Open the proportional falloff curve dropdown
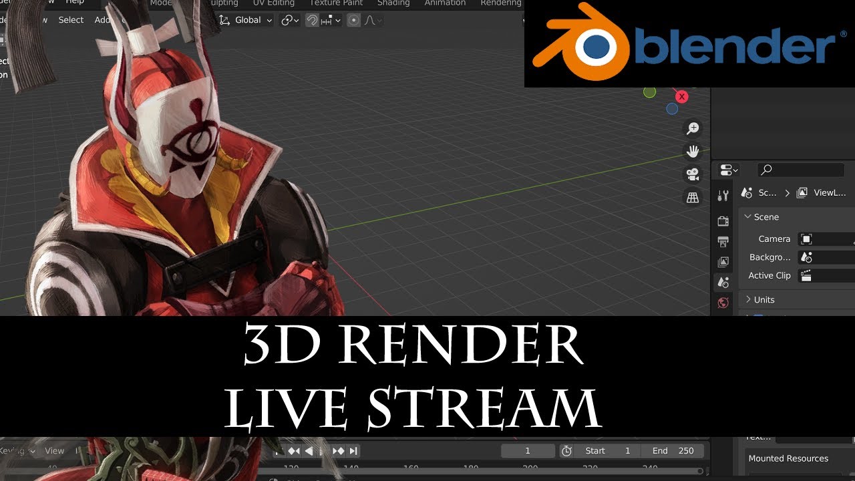 tap(373, 20)
